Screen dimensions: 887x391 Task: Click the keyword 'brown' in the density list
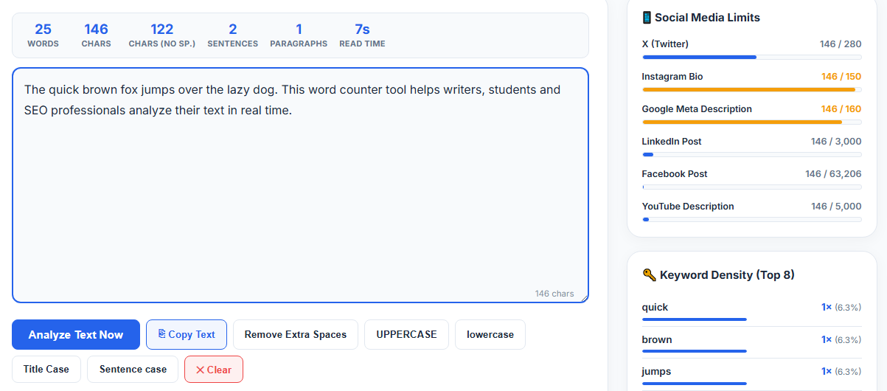tap(657, 339)
